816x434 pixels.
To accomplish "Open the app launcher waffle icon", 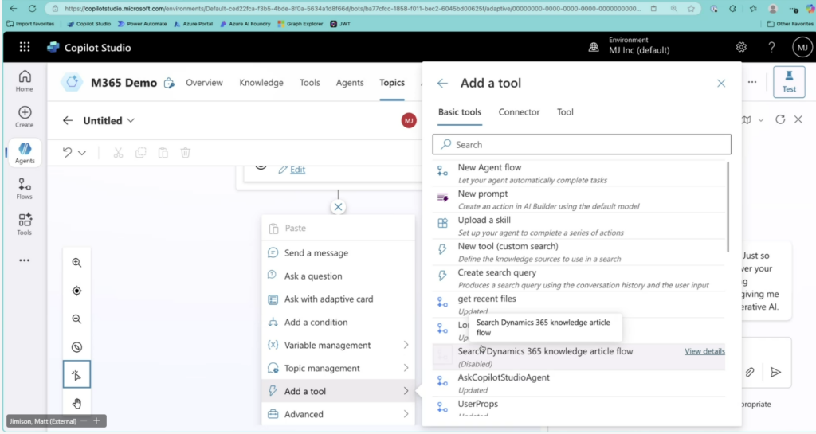I will 25,47.
